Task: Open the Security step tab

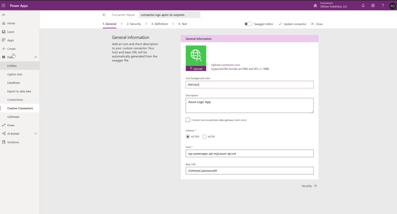Action: [x=134, y=24]
